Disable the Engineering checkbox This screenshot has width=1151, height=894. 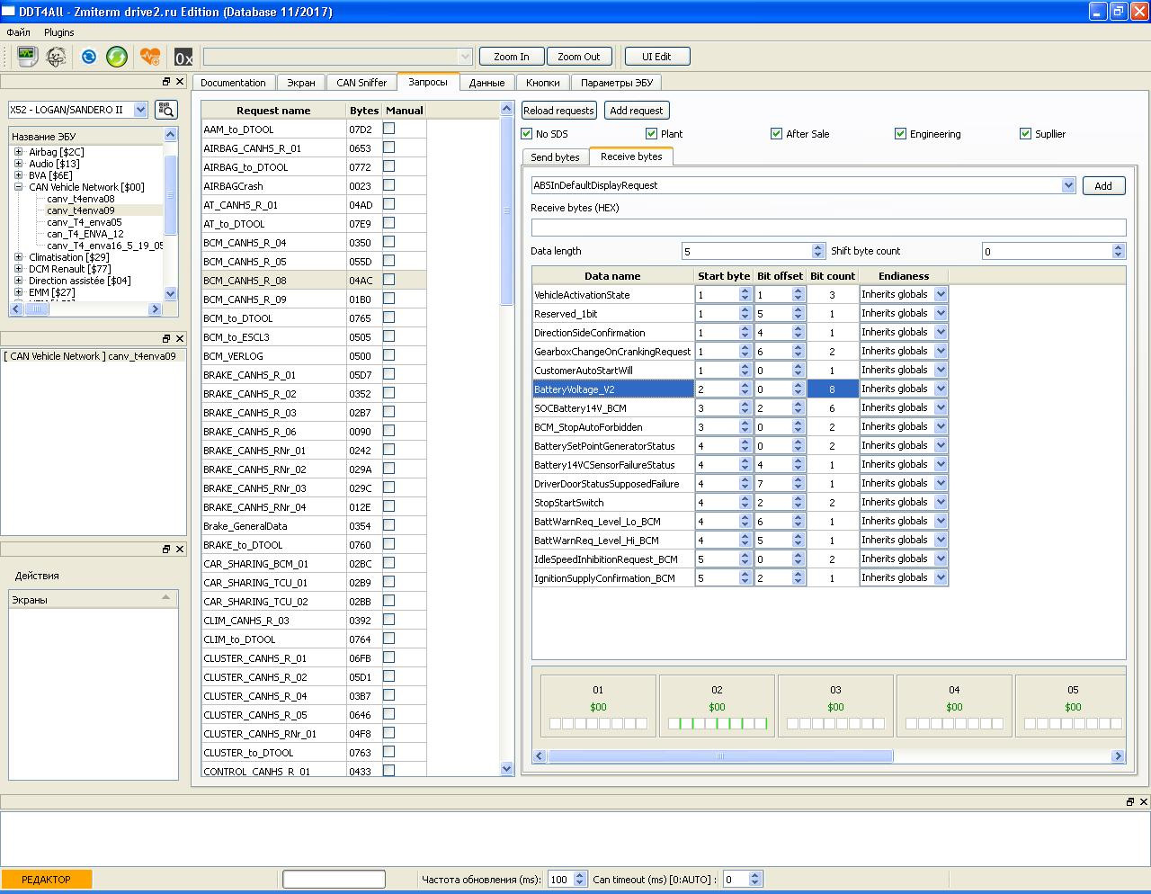900,134
